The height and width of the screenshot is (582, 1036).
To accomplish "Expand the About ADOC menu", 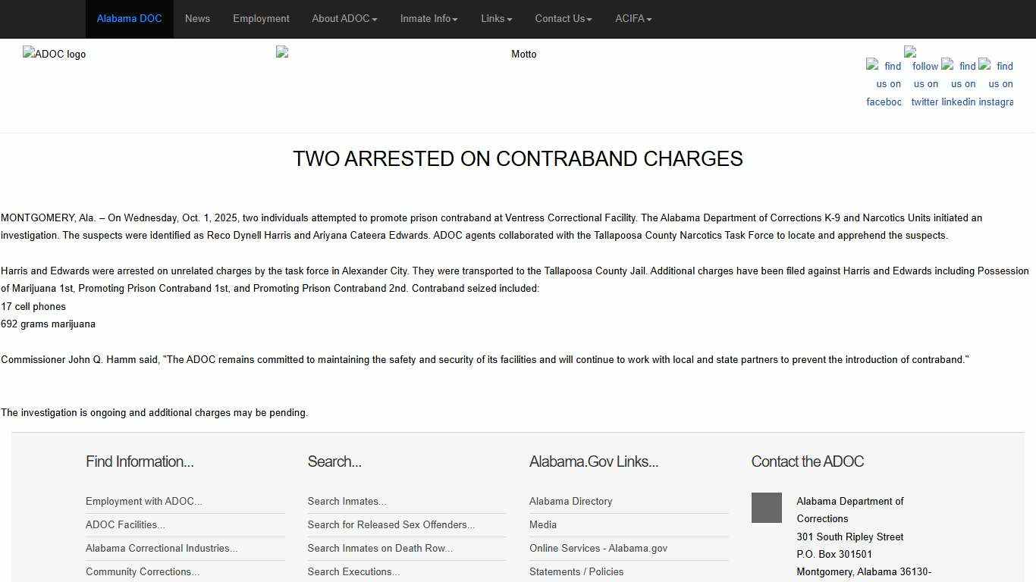I will [x=344, y=19].
